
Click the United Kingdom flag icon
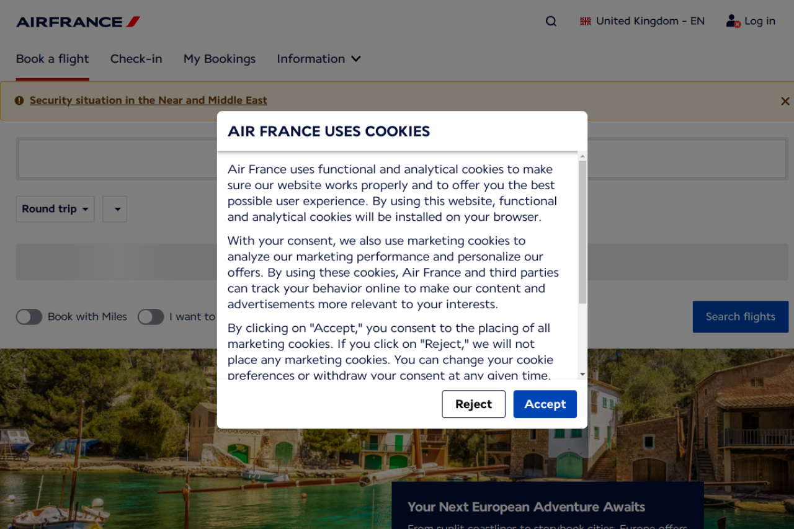(x=586, y=21)
